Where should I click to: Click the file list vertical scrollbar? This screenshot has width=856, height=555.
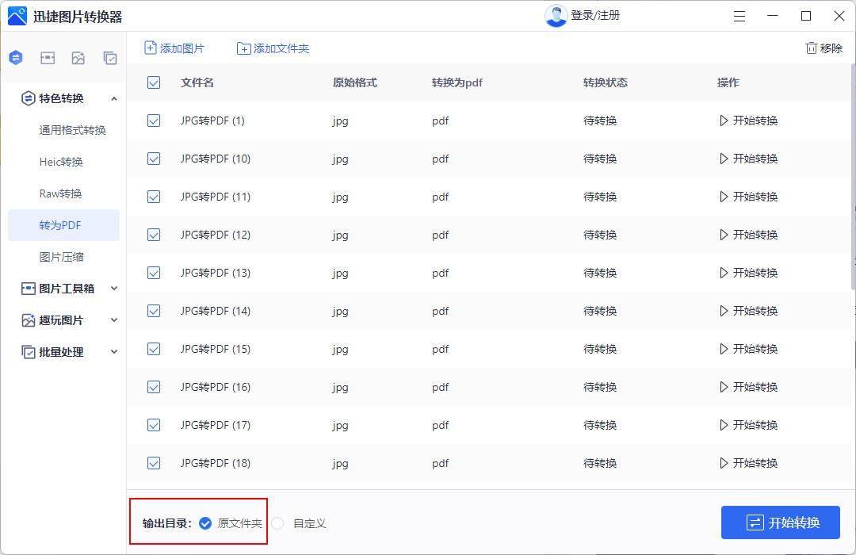852,178
